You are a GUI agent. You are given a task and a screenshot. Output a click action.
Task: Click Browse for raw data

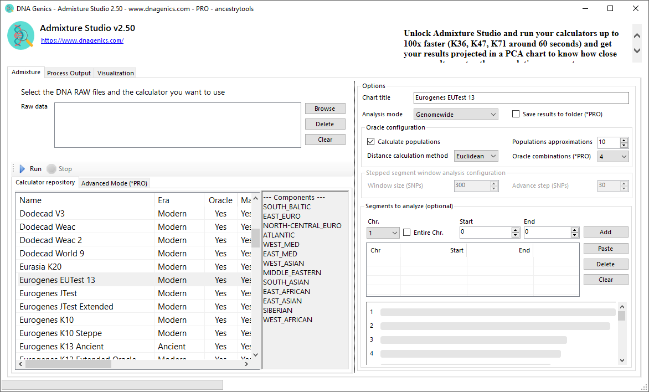[x=325, y=109]
